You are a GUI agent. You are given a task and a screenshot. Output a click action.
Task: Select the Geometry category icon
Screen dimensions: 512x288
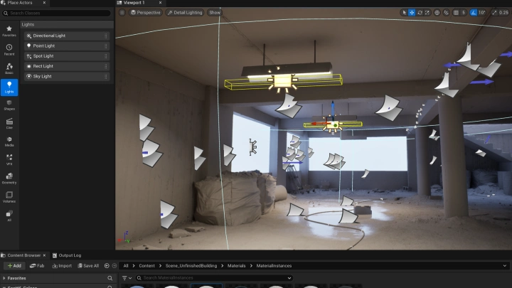[9, 178]
